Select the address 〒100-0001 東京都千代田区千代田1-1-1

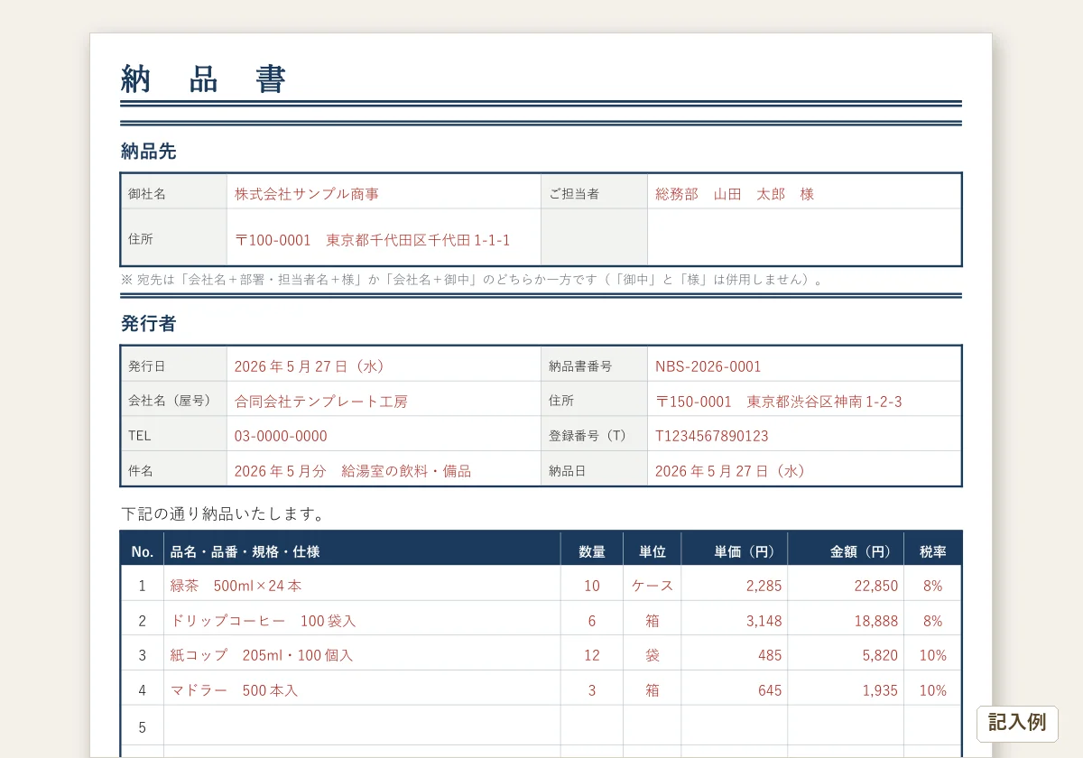coord(372,240)
